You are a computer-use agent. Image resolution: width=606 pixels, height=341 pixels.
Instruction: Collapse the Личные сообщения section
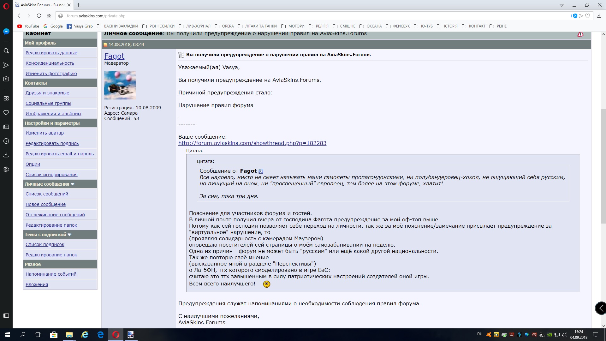[x=73, y=184]
